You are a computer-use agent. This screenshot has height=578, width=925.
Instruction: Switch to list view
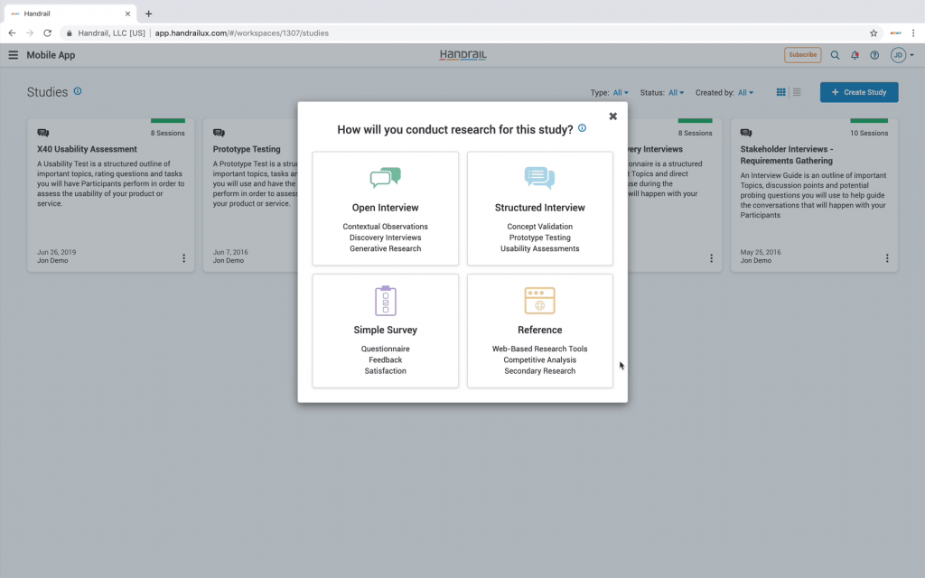(x=797, y=92)
